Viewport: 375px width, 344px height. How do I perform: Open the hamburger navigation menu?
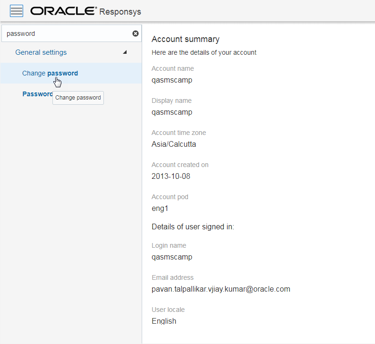[17, 11]
